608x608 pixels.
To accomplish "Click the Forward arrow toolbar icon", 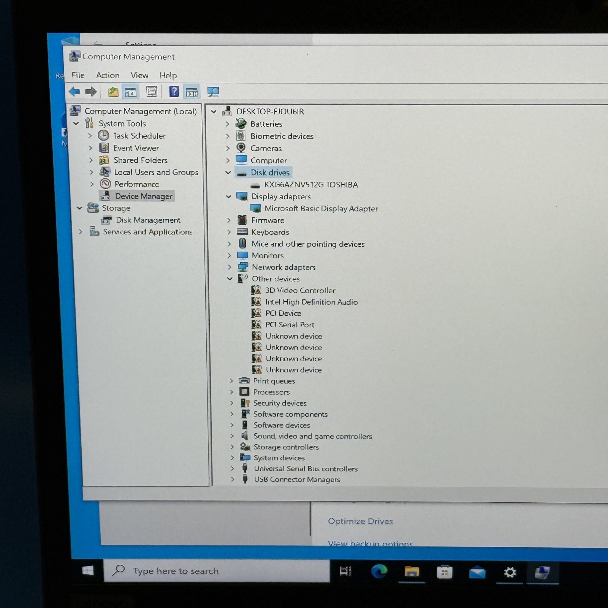I will (91, 92).
